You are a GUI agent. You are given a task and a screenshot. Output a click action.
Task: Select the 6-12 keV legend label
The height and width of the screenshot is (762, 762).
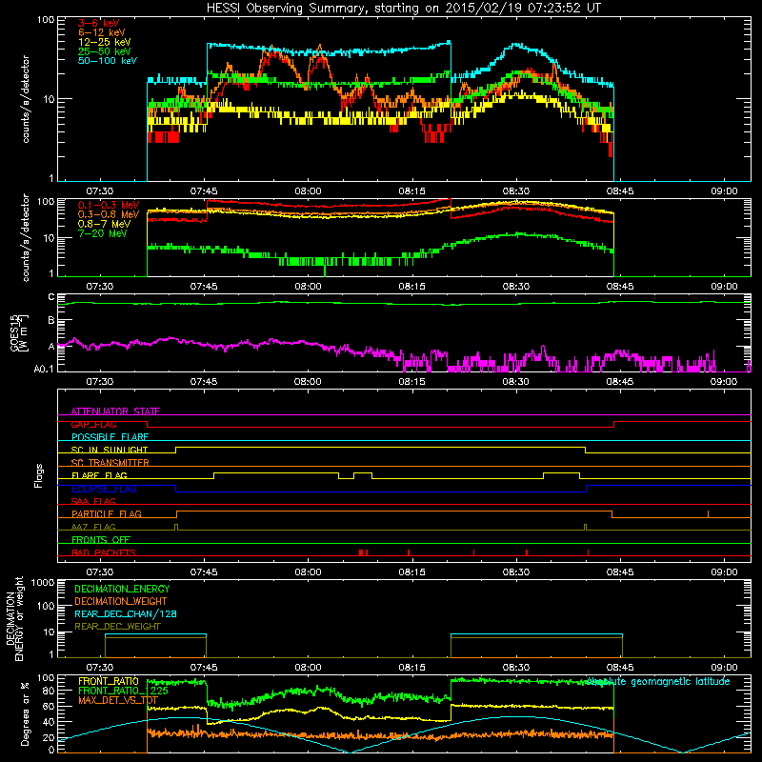(102, 32)
